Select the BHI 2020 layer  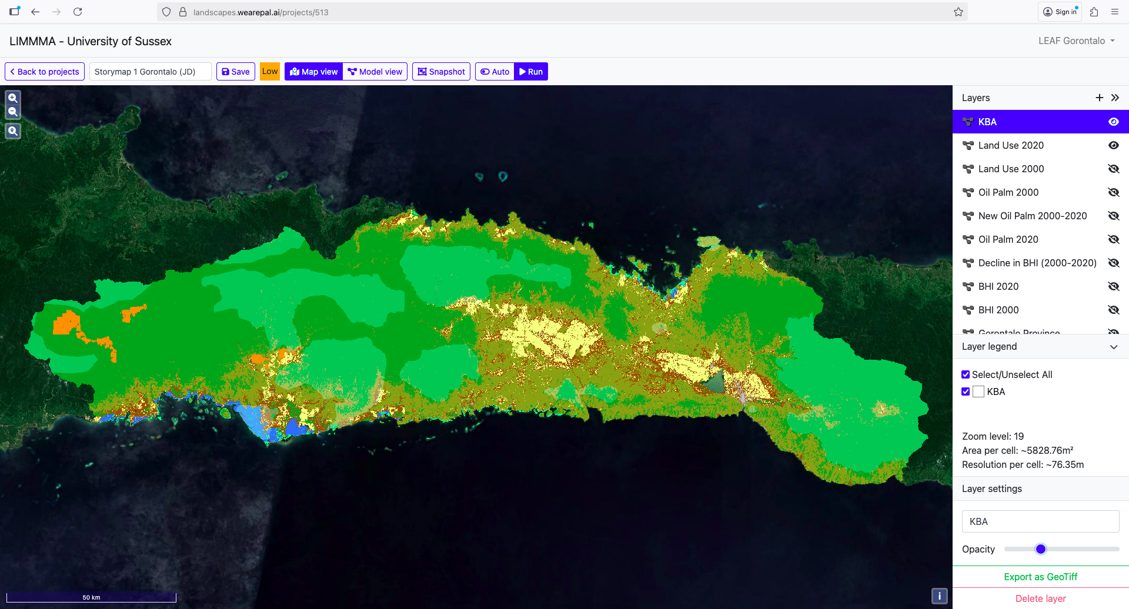[x=998, y=286]
